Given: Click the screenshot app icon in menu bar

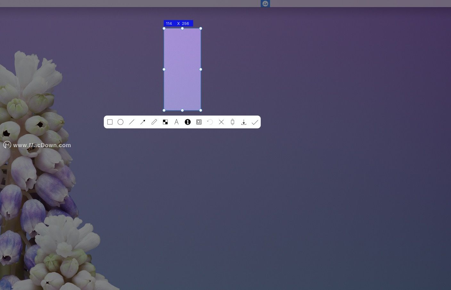Looking at the screenshot, I should (265, 4).
